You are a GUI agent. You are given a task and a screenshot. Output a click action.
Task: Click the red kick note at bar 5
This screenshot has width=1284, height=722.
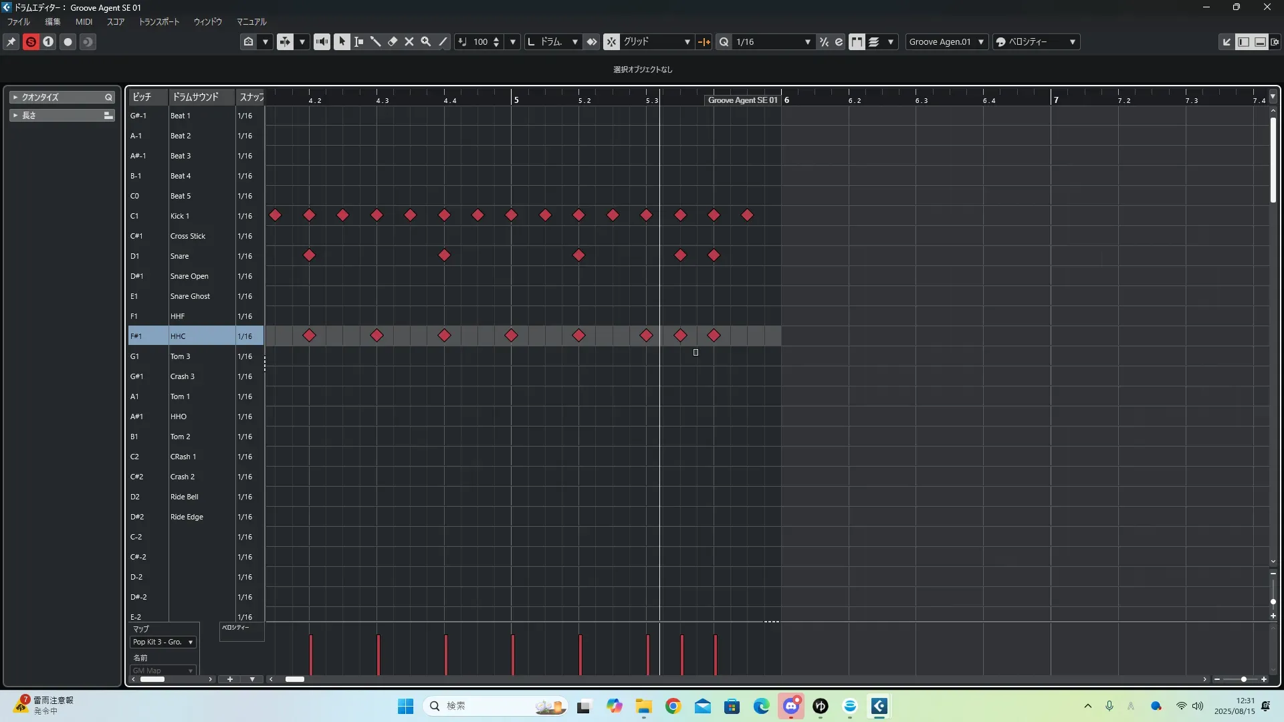click(512, 215)
